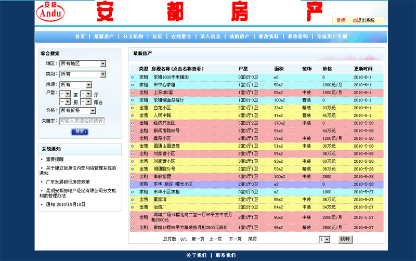Click the bullet icon for 经济开发区 listing
416x261 pixels.
tap(133, 123)
